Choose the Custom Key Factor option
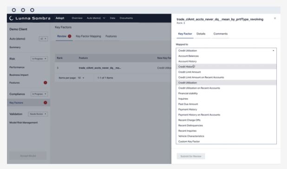 226,141
